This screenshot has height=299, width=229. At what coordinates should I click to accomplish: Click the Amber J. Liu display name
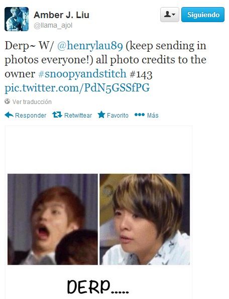61,15
